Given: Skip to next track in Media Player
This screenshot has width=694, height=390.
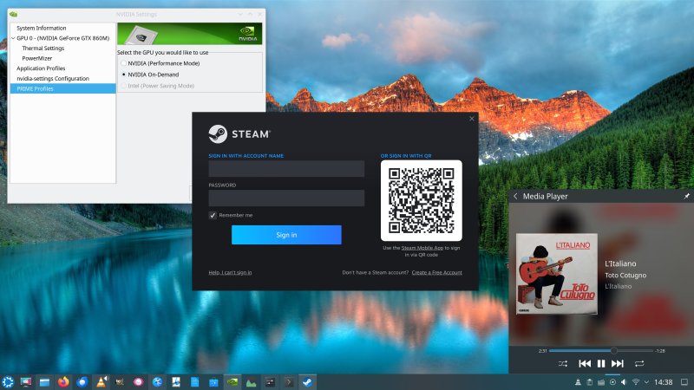Looking at the screenshot, I should [618, 364].
